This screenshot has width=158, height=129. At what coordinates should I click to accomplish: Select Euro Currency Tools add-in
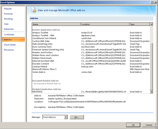(91, 47)
